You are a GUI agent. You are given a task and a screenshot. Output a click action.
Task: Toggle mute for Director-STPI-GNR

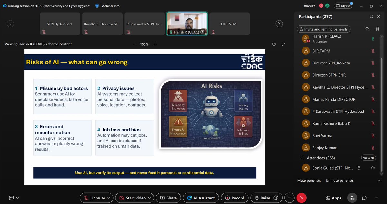pyautogui.click(x=373, y=75)
